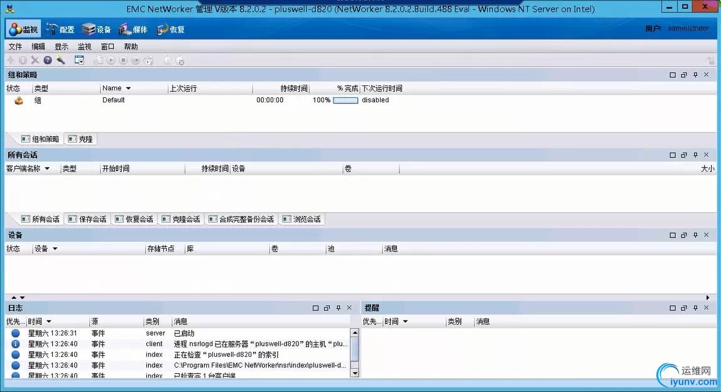This screenshot has height=392, width=721.
Task: Switch to the 浏览会话 tab
Action: coord(301,219)
